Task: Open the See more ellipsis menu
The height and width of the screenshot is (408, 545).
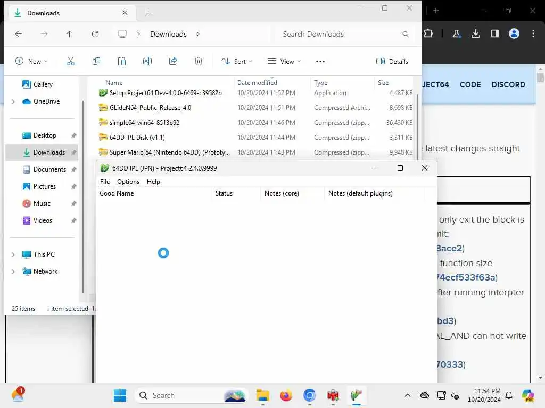Action: [320, 62]
